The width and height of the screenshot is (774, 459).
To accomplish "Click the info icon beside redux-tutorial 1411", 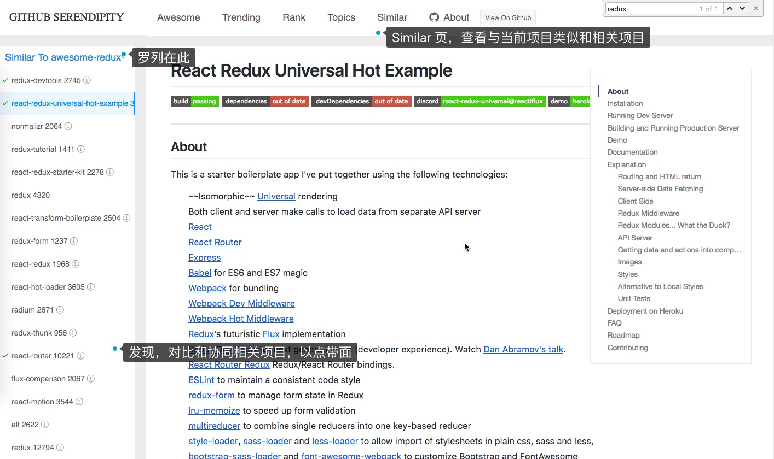I will [80, 149].
